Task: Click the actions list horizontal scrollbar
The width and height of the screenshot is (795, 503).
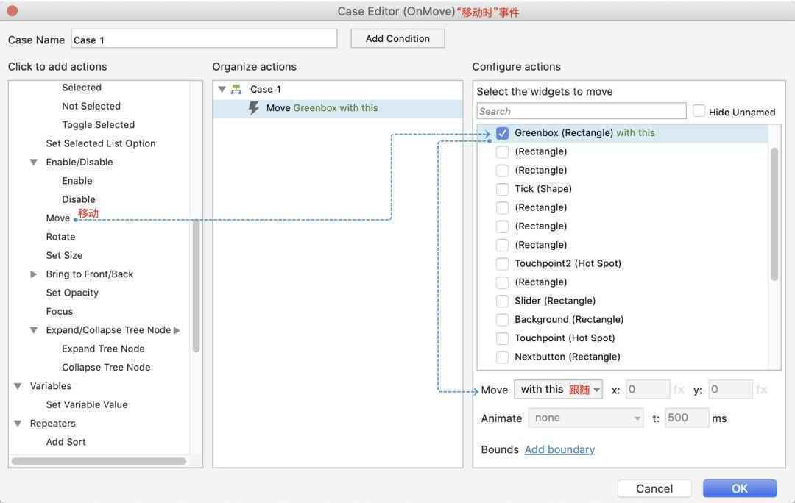Action: click(99, 461)
